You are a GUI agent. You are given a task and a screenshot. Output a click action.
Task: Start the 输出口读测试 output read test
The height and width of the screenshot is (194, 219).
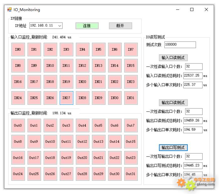pos(174,103)
